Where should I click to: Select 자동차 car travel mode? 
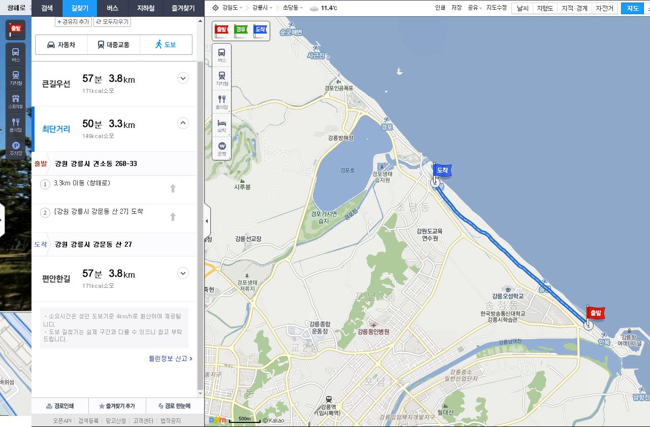(x=61, y=45)
